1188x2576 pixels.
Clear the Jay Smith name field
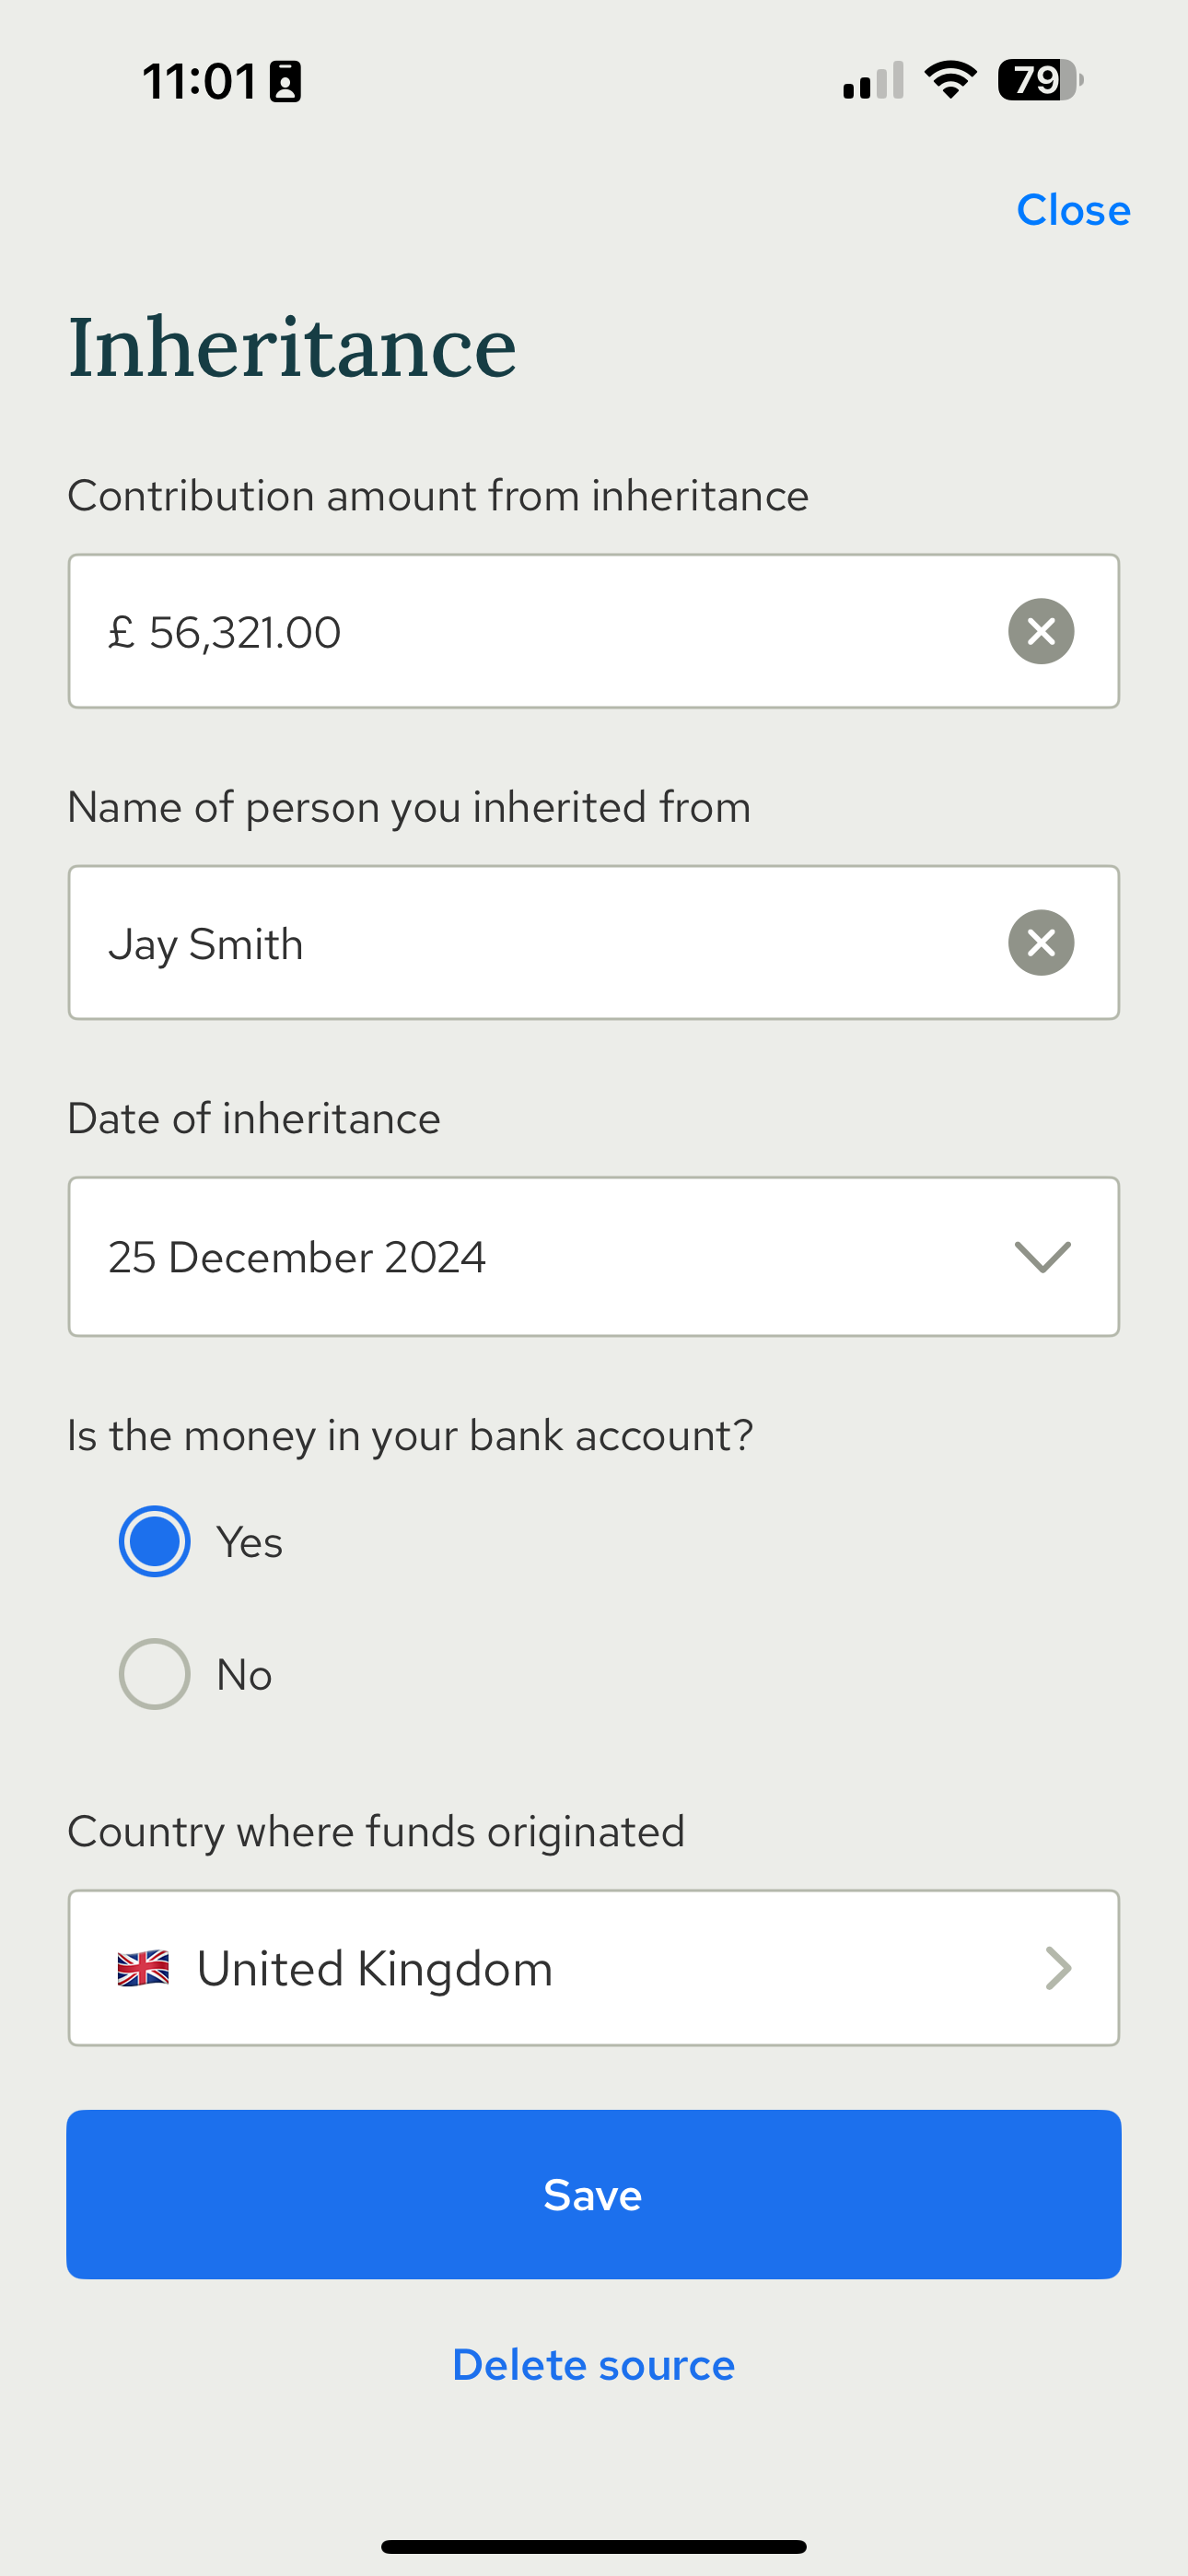(1041, 942)
